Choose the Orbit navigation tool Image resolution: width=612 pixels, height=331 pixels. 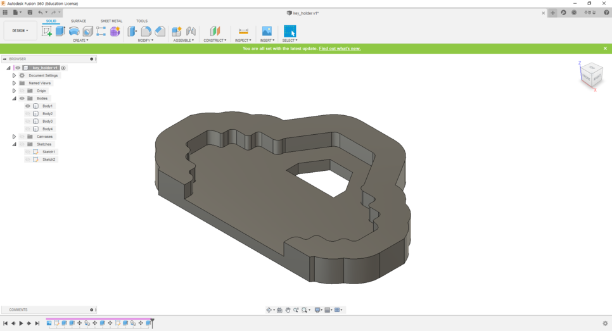tap(269, 310)
